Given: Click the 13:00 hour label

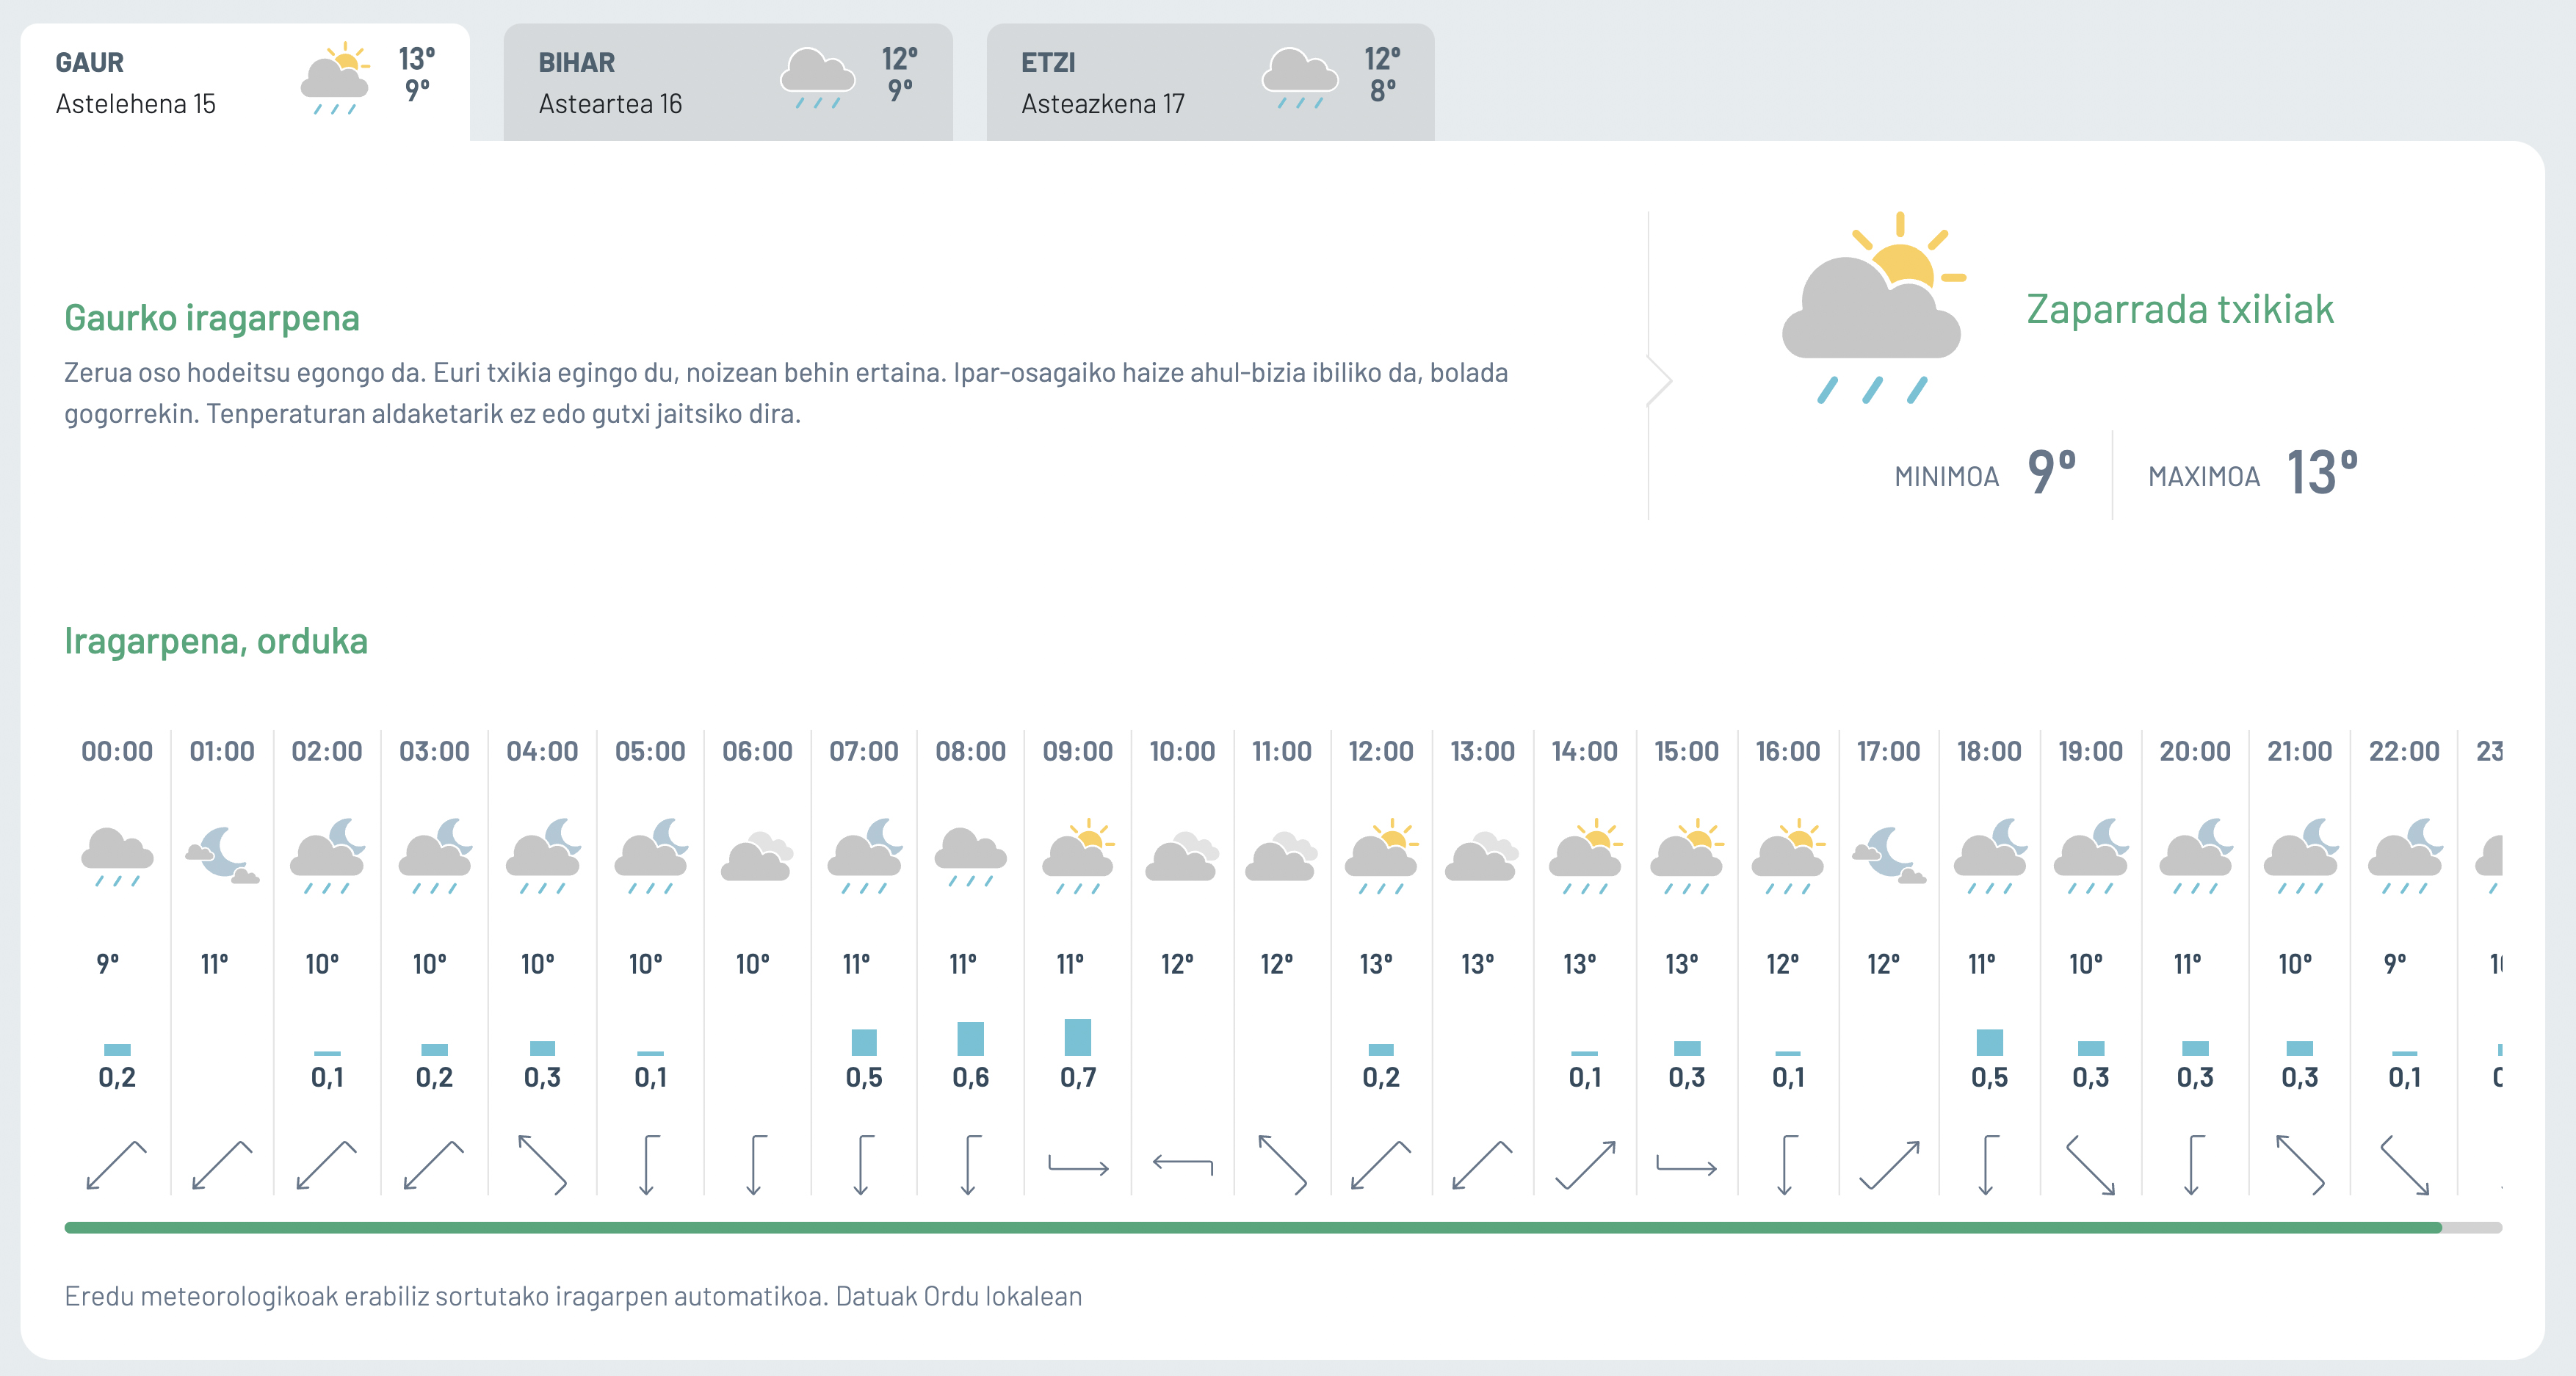Looking at the screenshot, I should click(1483, 751).
